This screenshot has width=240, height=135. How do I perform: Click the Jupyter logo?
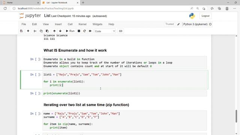click(x=30, y=16)
